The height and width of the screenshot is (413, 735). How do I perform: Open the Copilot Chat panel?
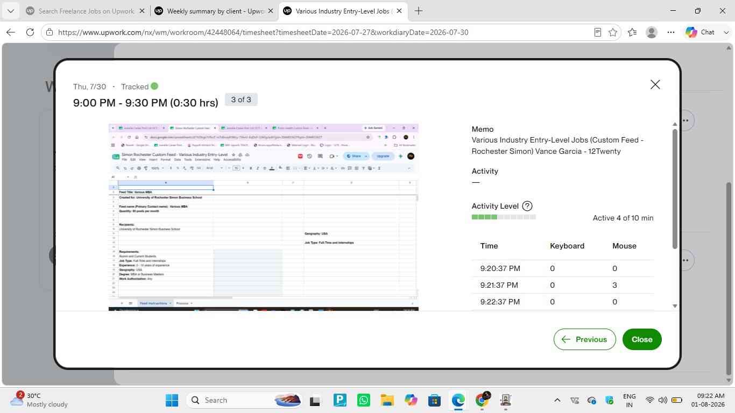[701, 32]
